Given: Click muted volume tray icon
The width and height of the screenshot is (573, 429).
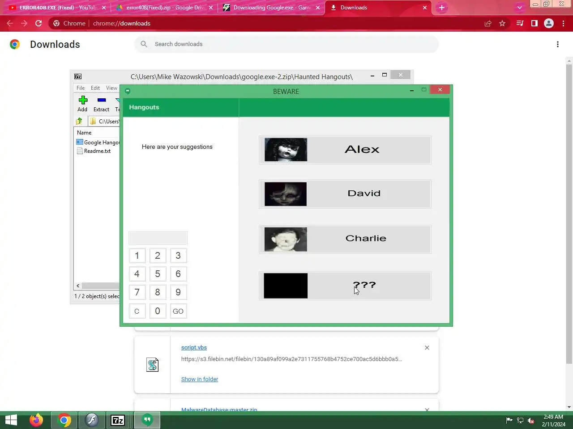Looking at the screenshot, I should point(531,420).
